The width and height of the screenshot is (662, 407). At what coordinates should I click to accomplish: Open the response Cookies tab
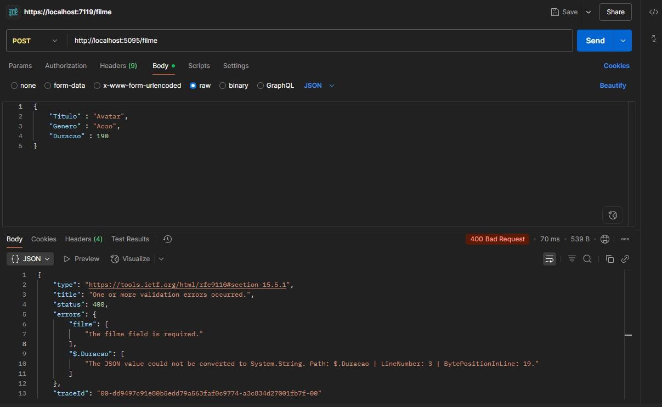coord(44,239)
